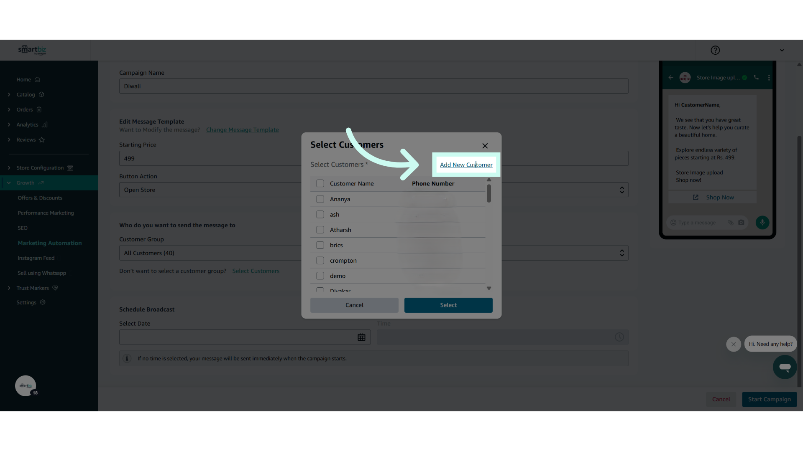
Task: Open the help question mark icon
Action: 715,50
